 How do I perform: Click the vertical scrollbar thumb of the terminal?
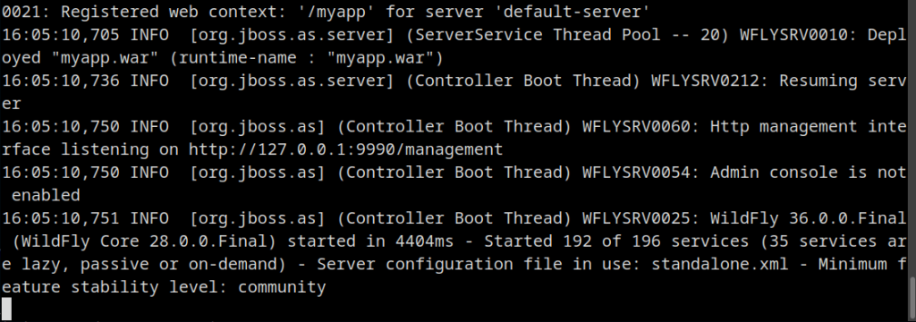point(912,297)
